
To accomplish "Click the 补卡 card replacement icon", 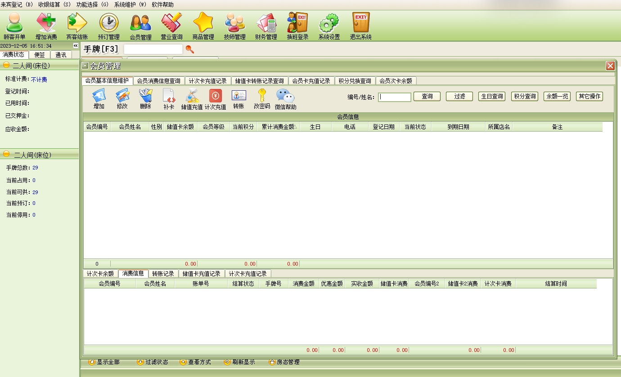I will pos(169,99).
